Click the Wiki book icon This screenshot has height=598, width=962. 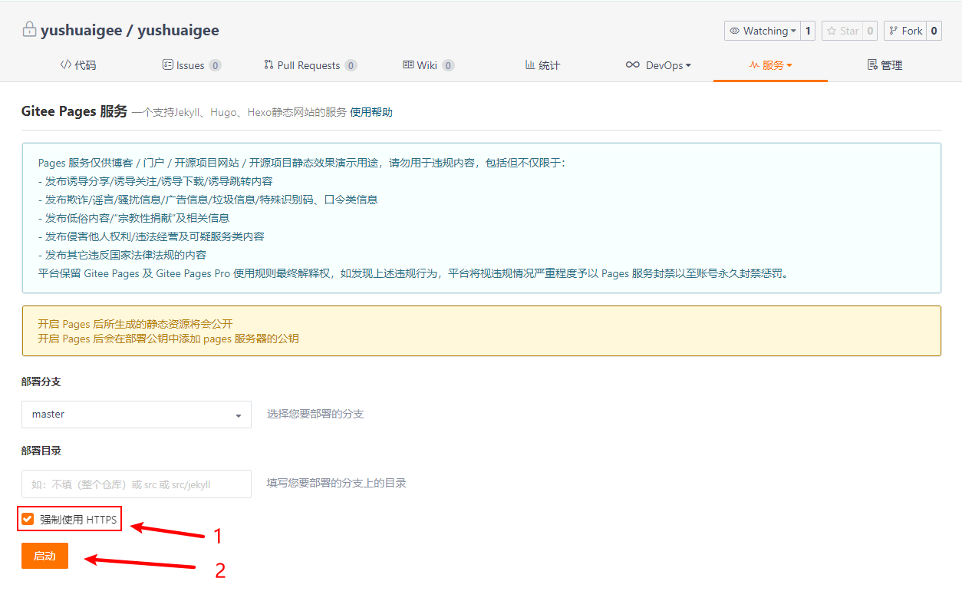click(408, 65)
